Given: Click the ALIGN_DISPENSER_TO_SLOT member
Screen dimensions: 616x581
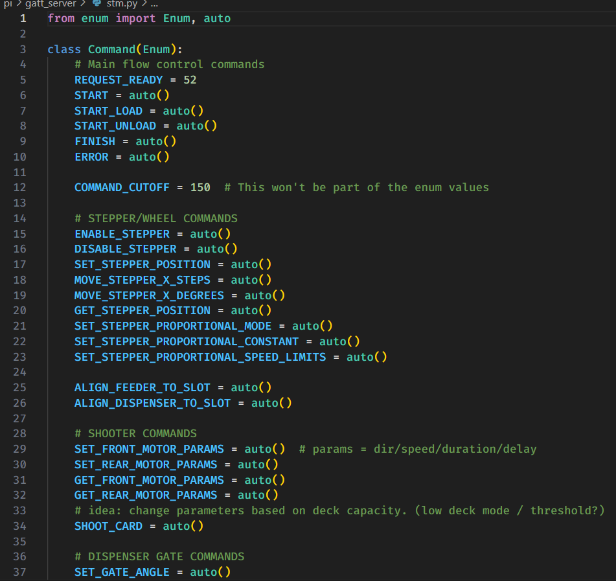Looking at the screenshot, I should 152,403.
